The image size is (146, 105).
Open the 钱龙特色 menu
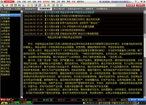pyautogui.click(x=46, y=2)
